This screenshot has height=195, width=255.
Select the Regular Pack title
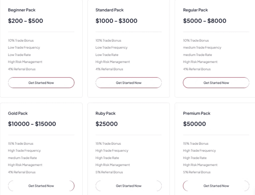tap(195, 10)
